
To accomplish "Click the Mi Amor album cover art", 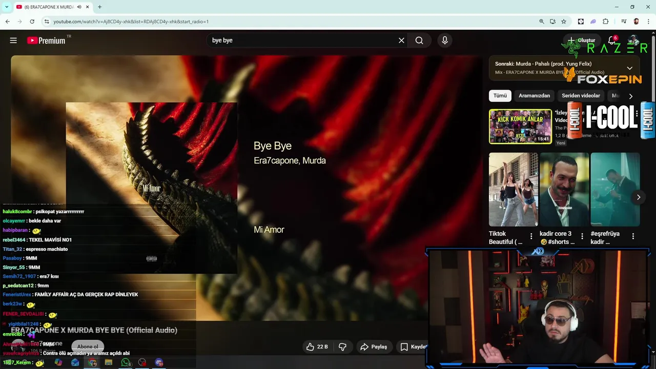I will coord(151,188).
